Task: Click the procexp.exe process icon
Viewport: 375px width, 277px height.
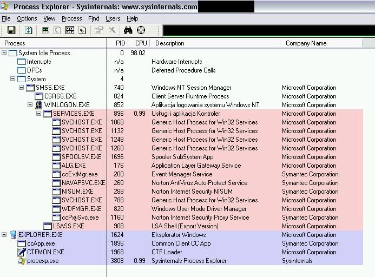Action: pyautogui.click(x=22, y=261)
